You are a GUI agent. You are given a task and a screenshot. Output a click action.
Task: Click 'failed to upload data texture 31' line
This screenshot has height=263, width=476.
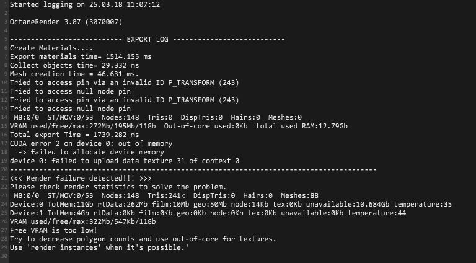(124, 161)
